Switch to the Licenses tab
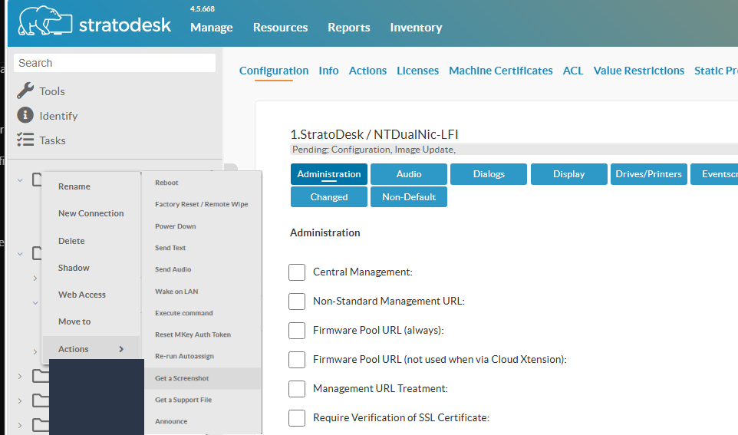Image resolution: width=738 pixels, height=435 pixels. click(417, 71)
